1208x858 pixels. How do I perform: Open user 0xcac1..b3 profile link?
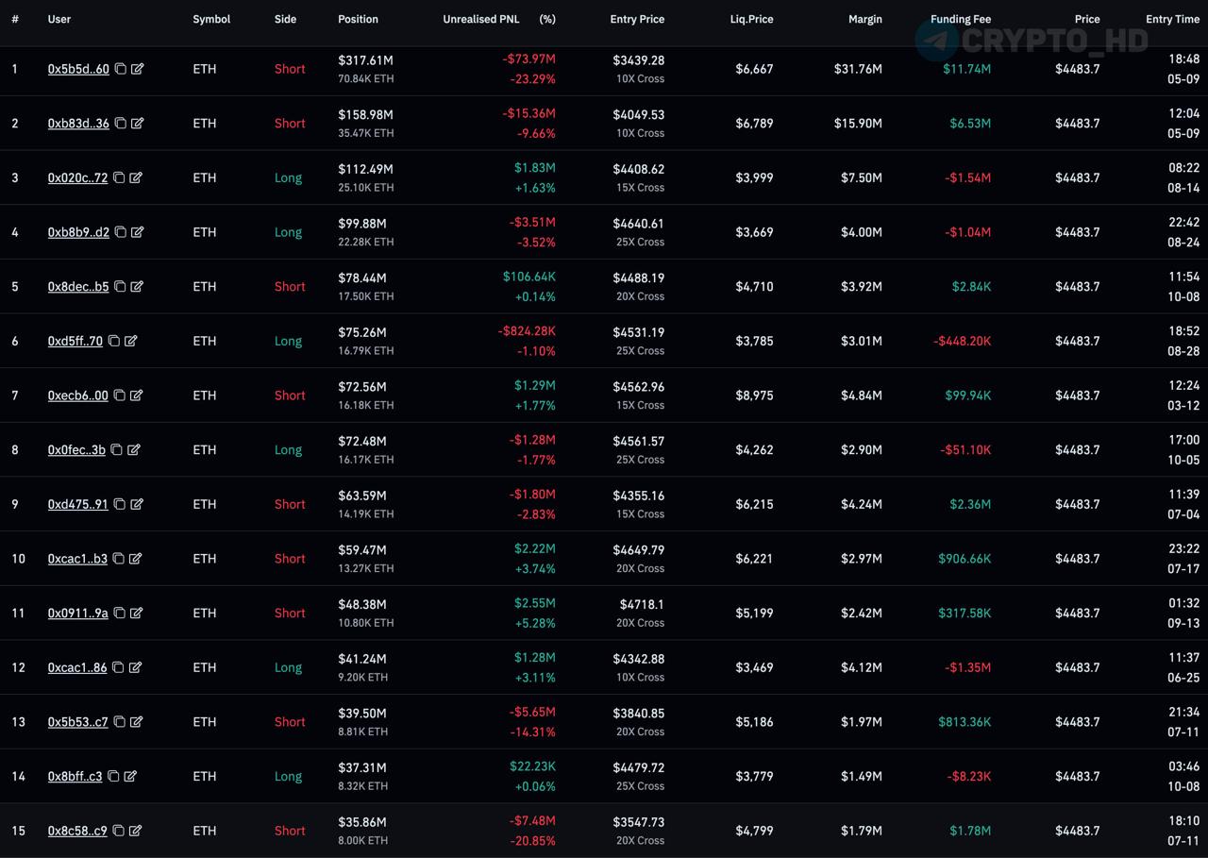pyautogui.click(x=77, y=559)
